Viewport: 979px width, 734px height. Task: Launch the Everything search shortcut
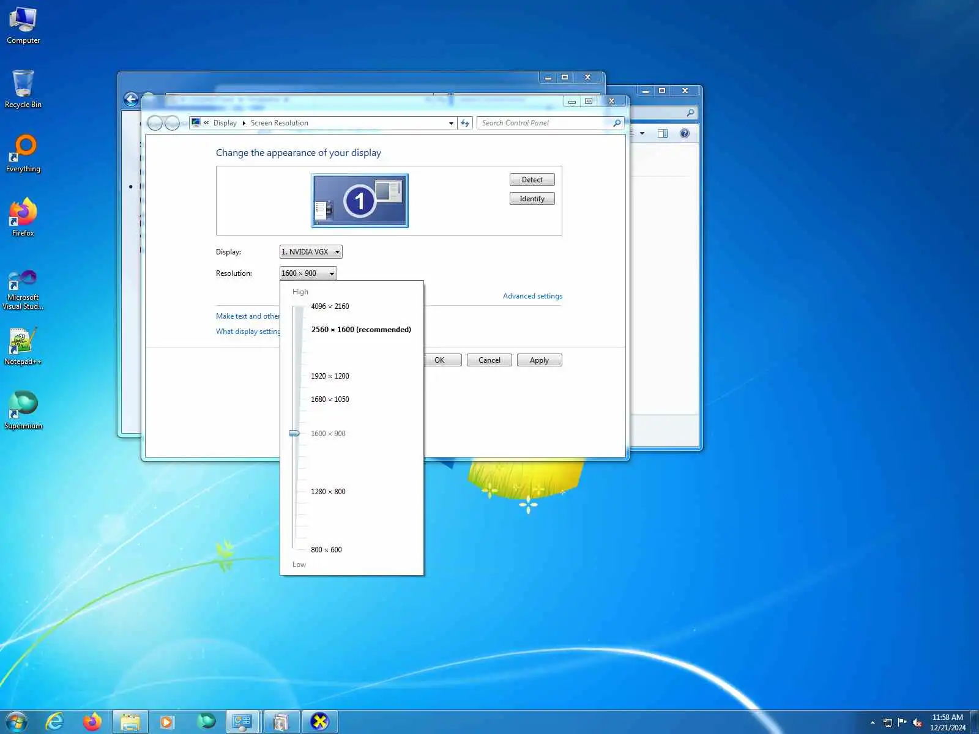coord(23,154)
